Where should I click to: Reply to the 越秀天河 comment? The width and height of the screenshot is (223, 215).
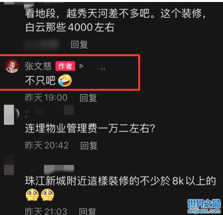tap(79, 44)
